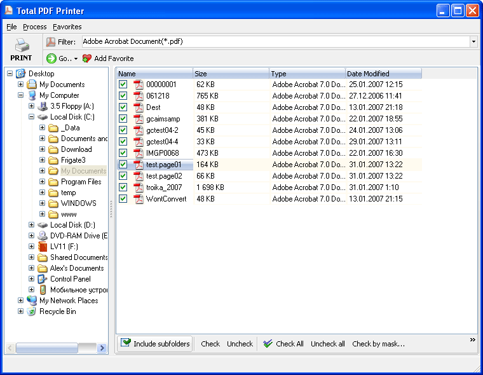Open the Process menu
The height and width of the screenshot is (375, 483).
34,27
